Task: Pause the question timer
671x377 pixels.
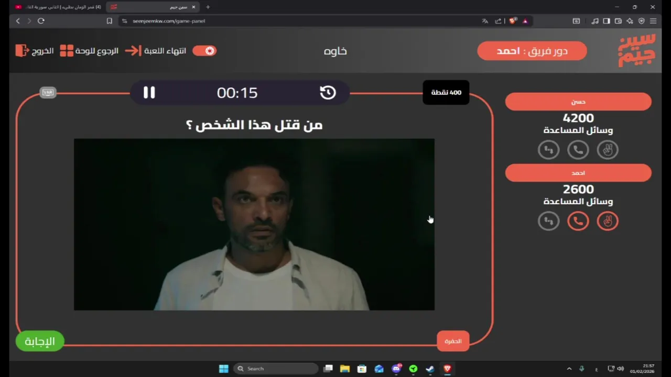Action: tap(149, 93)
